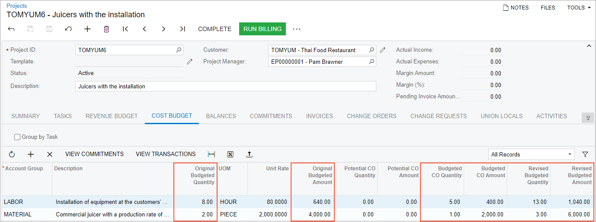The height and width of the screenshot is (222, 596).
Task: Click the Projects breadcrumb link
Action: pyautogui.click(x=16, y=6)
